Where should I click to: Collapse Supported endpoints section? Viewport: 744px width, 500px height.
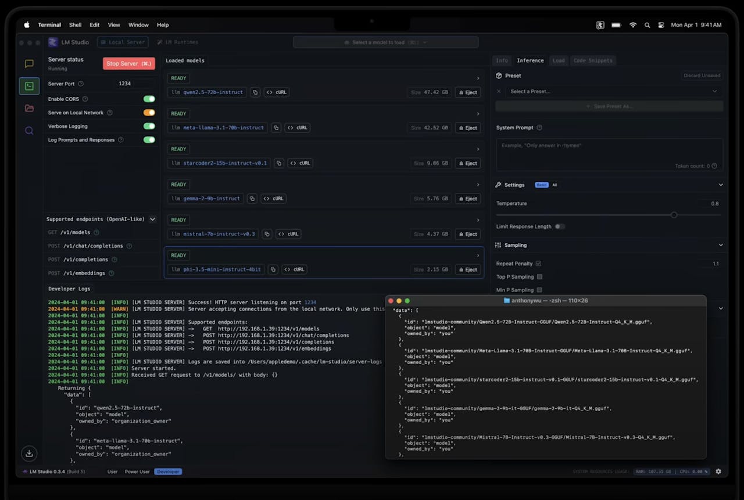[x=152, y=219]
